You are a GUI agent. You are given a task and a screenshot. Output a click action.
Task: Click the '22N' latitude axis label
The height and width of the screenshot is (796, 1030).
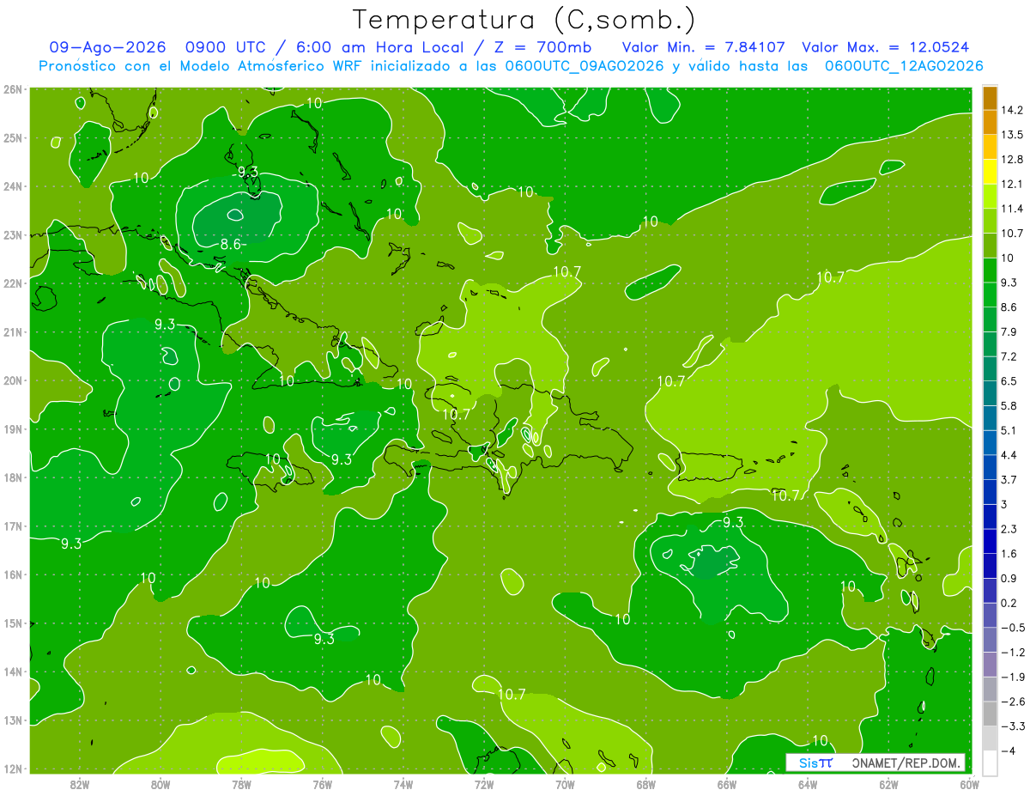(12, 283)
